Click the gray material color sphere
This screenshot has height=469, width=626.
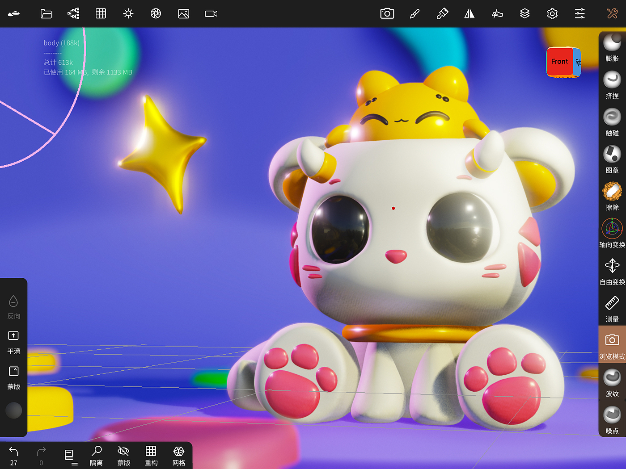(13, 410)
